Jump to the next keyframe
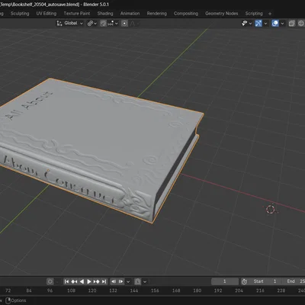This screenshot has width=305, height=305. [97, 281]
